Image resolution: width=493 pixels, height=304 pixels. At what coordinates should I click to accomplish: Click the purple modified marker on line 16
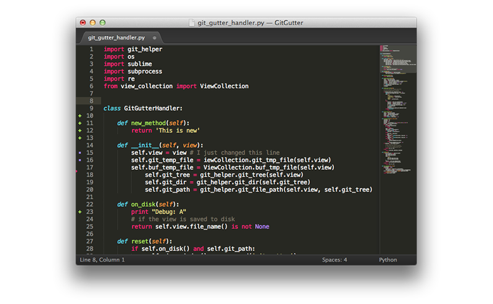(80, 160)
